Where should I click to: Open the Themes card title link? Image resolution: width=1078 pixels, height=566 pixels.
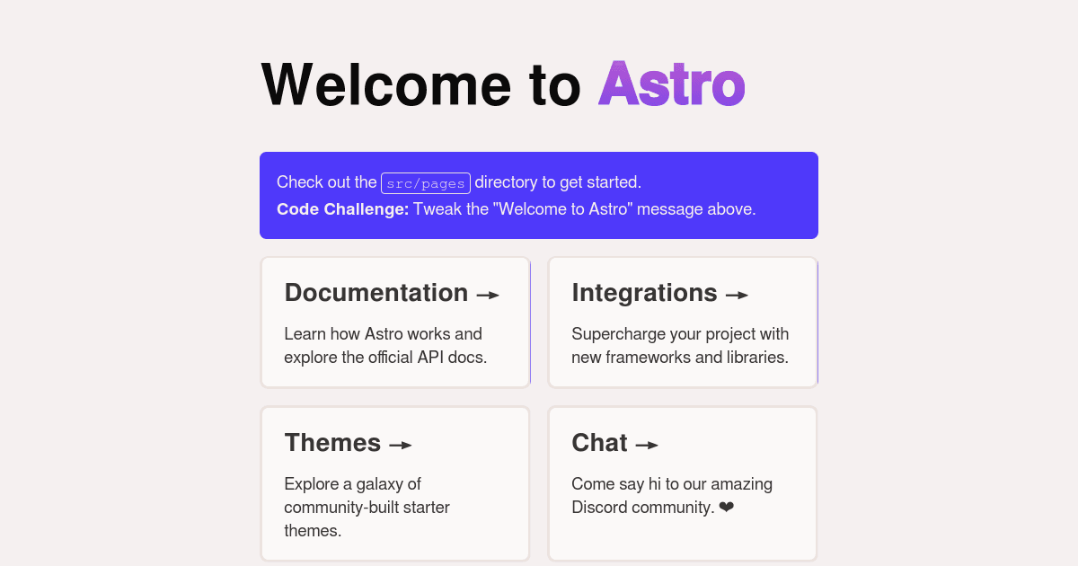(x=349, y=443)
